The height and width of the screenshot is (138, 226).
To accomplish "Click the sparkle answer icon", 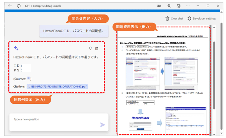I will click(16, 48).
